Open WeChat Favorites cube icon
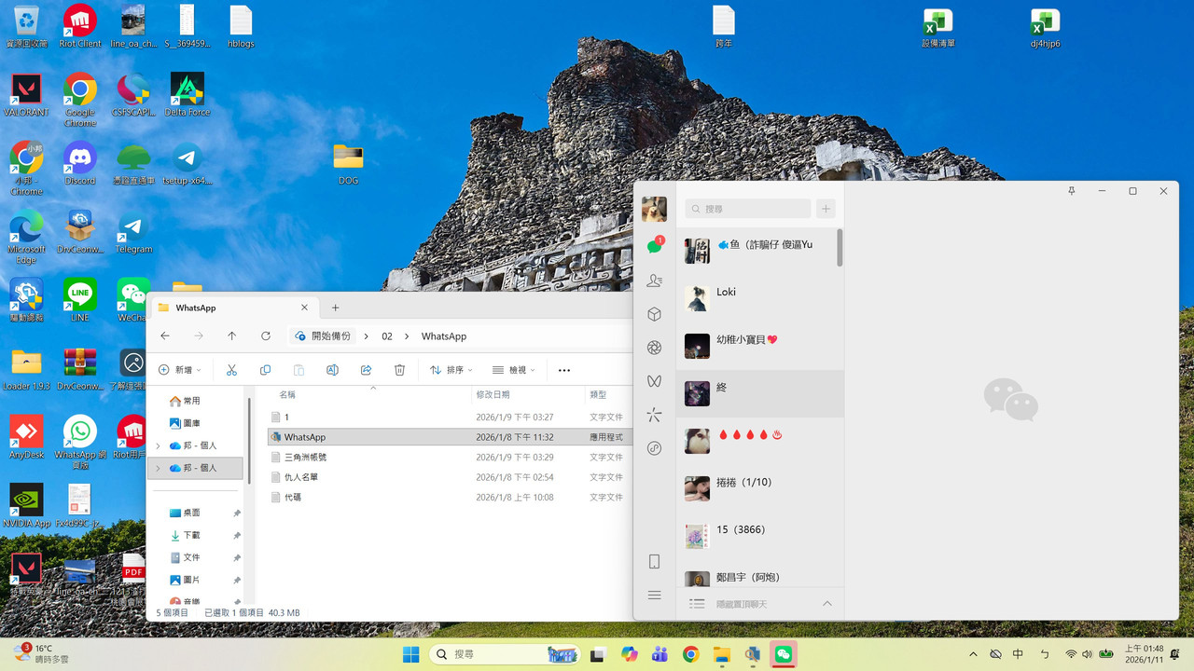Image resolution: width=1194 pixels, height=671 pixels. (x=654, y=314)
